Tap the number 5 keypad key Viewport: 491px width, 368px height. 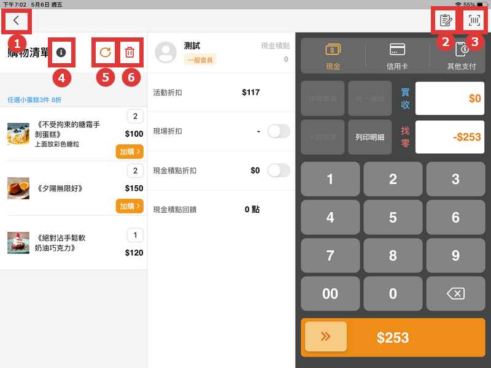(x=393, y=217)
